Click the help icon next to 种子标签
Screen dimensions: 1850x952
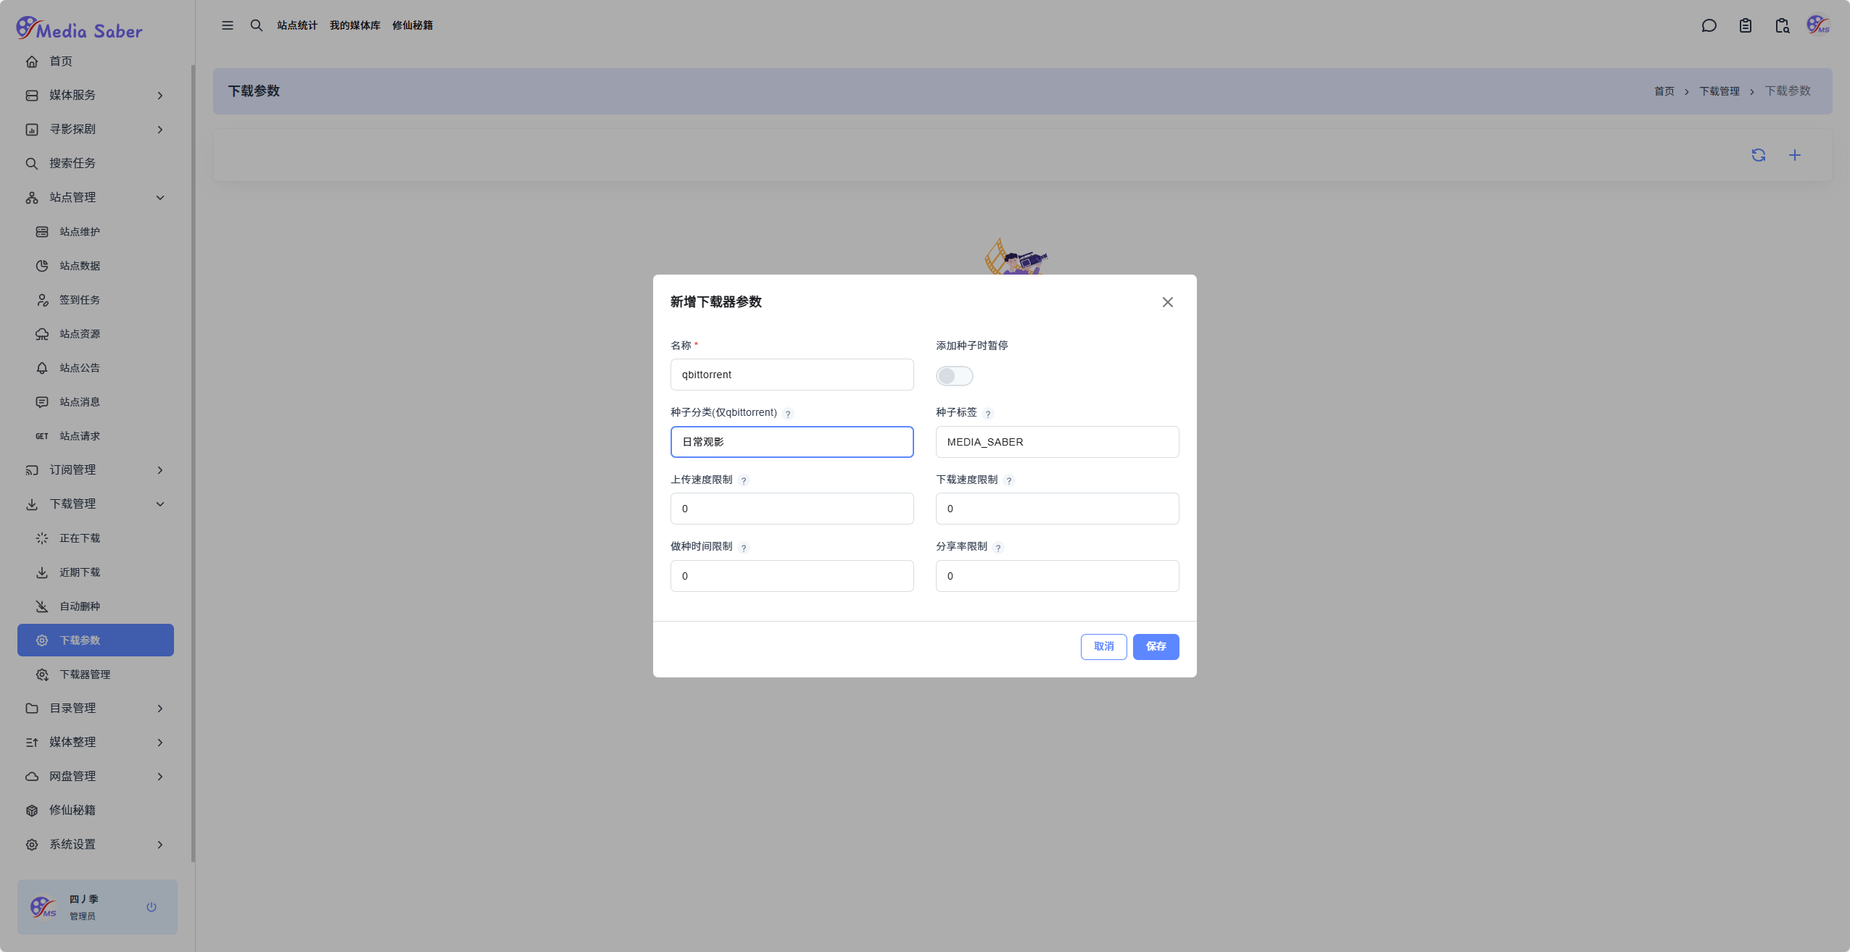[x=988, y=414]
